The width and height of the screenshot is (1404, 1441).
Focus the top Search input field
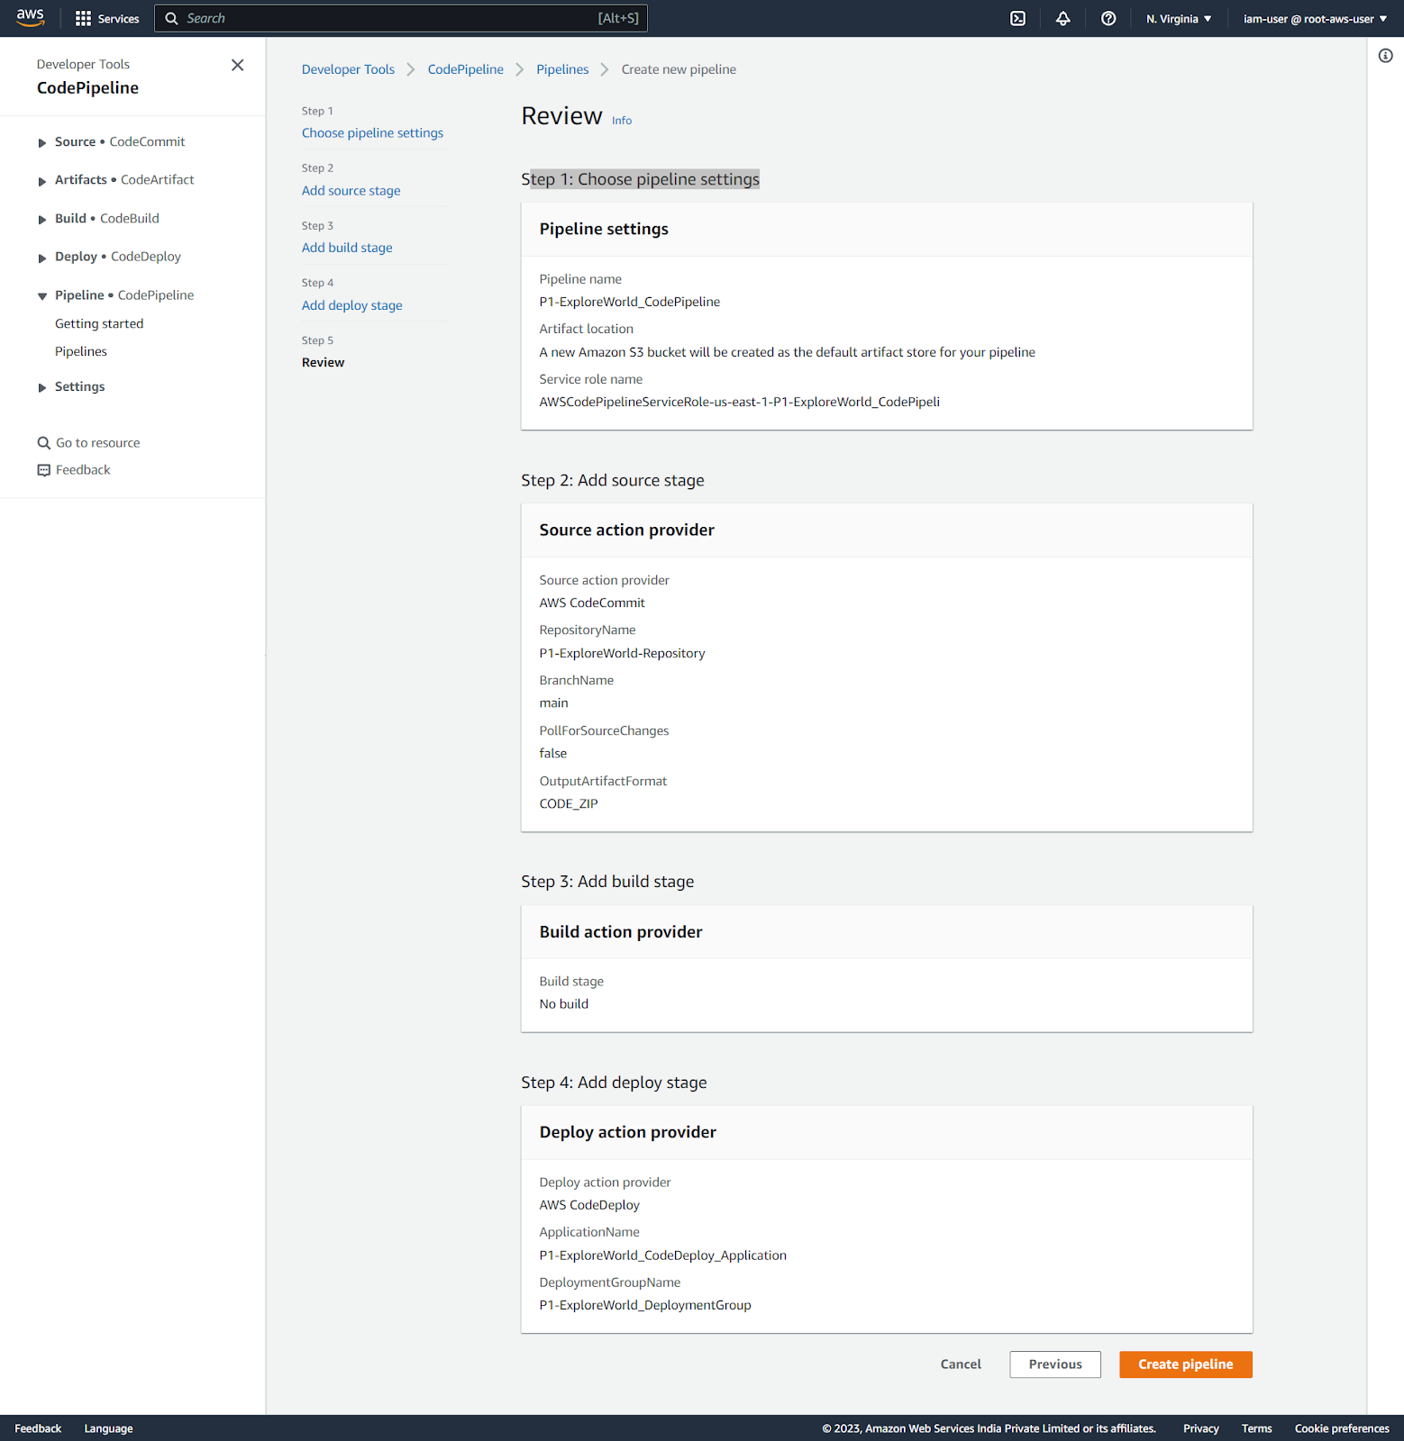pos(401,18)
